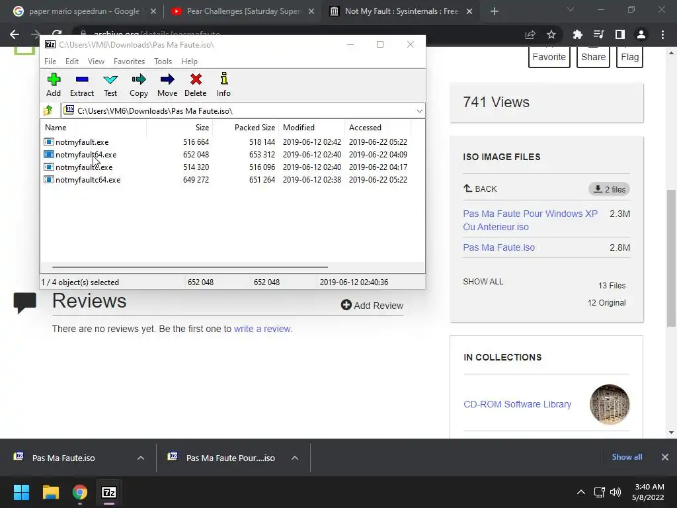This screenshot has width=677, height=508.
Task: Open the Pas Ma Faute.iso link
Action: click(498, 247)
